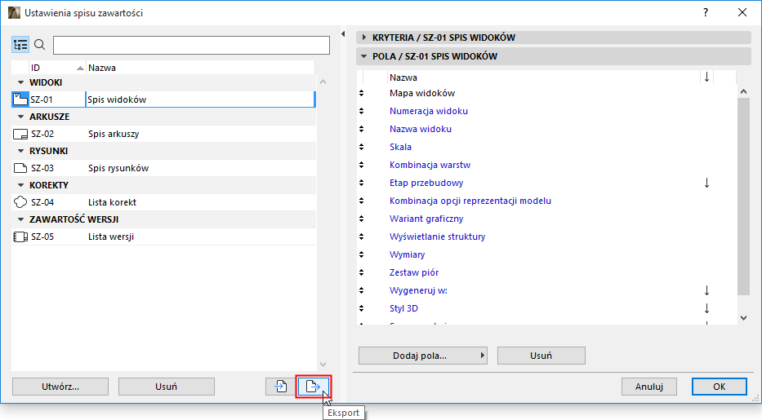
Task: Select the Lista korekt row
Action: point(164,202)
